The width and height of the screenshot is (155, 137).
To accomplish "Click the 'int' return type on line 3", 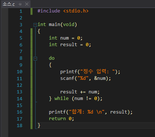I will [42, 25].
